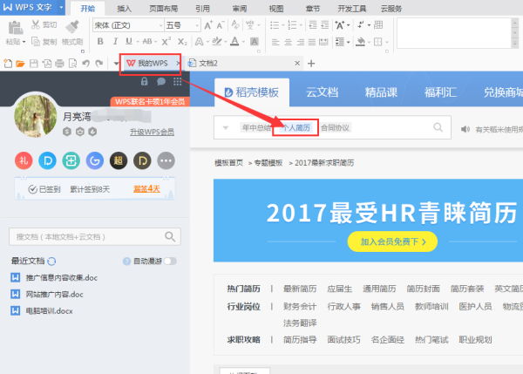Click the Print icon in quick toolbar
This screenshot has height=374, width=523.
(59, 64)
